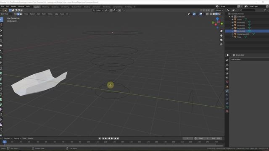Switch perspective/orthographic grid icon
269x151 pixels.
pos(222,44)
